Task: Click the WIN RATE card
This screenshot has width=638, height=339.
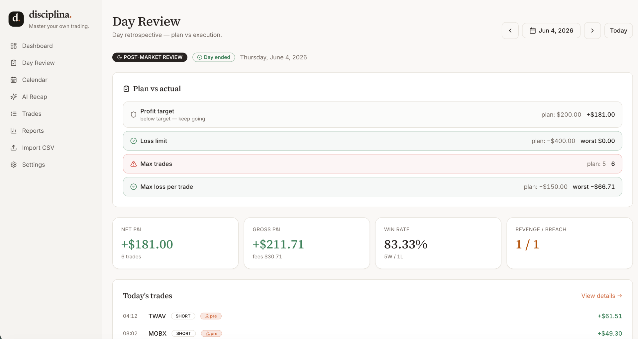Action: (x=438, y=243)
